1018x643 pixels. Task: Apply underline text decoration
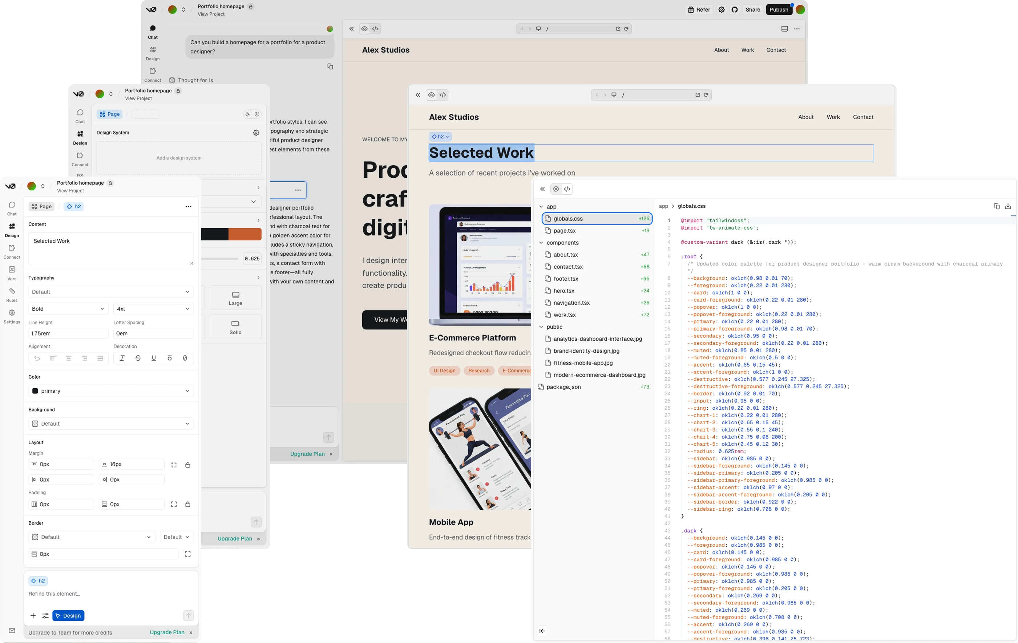(x=153, y=358)
